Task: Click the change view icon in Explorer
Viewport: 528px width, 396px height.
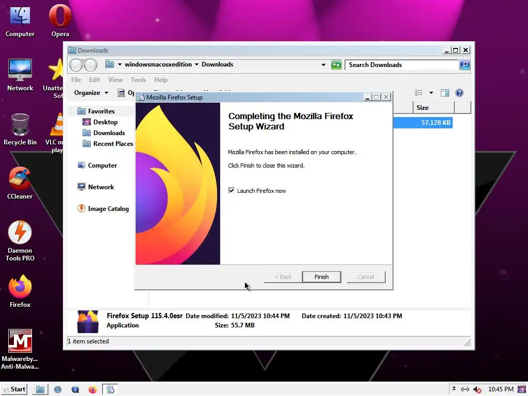Action: 419,93
